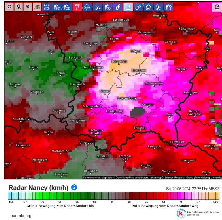222x220 pixels.
Task: Click the Aubange label
Action: click(59, 110)
